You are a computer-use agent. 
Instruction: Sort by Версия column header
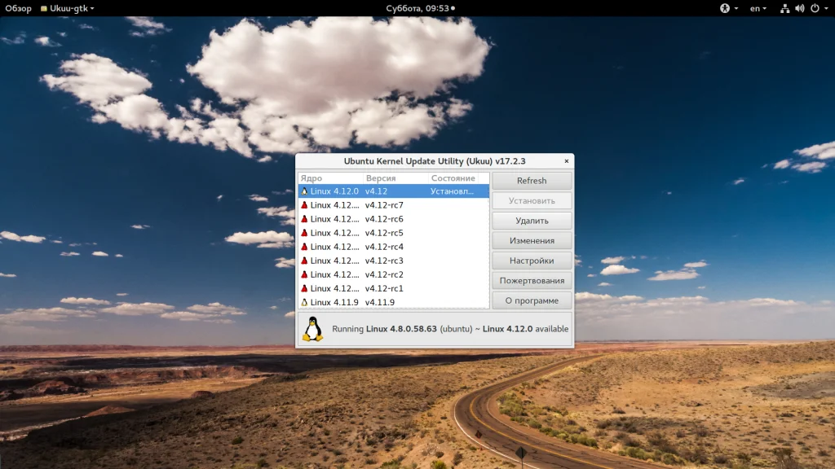click(x=395, y=178)
